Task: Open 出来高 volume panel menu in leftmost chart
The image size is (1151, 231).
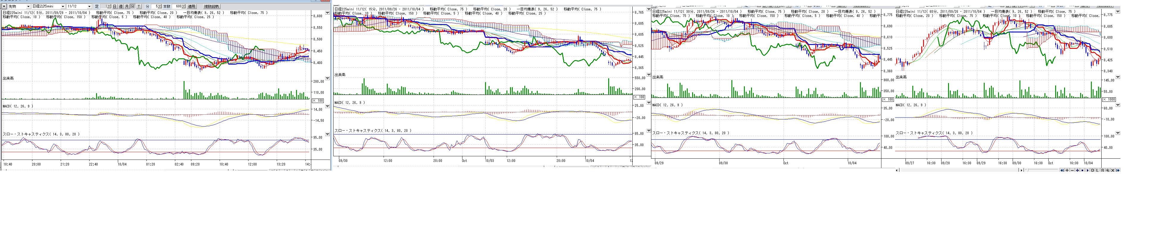Action: click(327, 78)
